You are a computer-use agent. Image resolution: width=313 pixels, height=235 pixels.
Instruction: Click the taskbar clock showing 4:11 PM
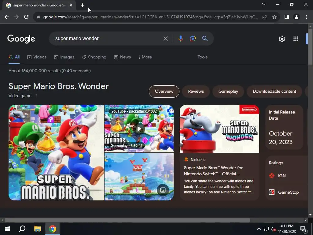287,229
